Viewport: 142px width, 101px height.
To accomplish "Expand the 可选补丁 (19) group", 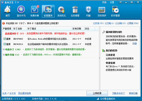I will [x=4, y=49].
